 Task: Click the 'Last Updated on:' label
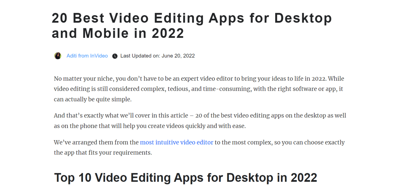pyautogui.click(x=140, y=56)
